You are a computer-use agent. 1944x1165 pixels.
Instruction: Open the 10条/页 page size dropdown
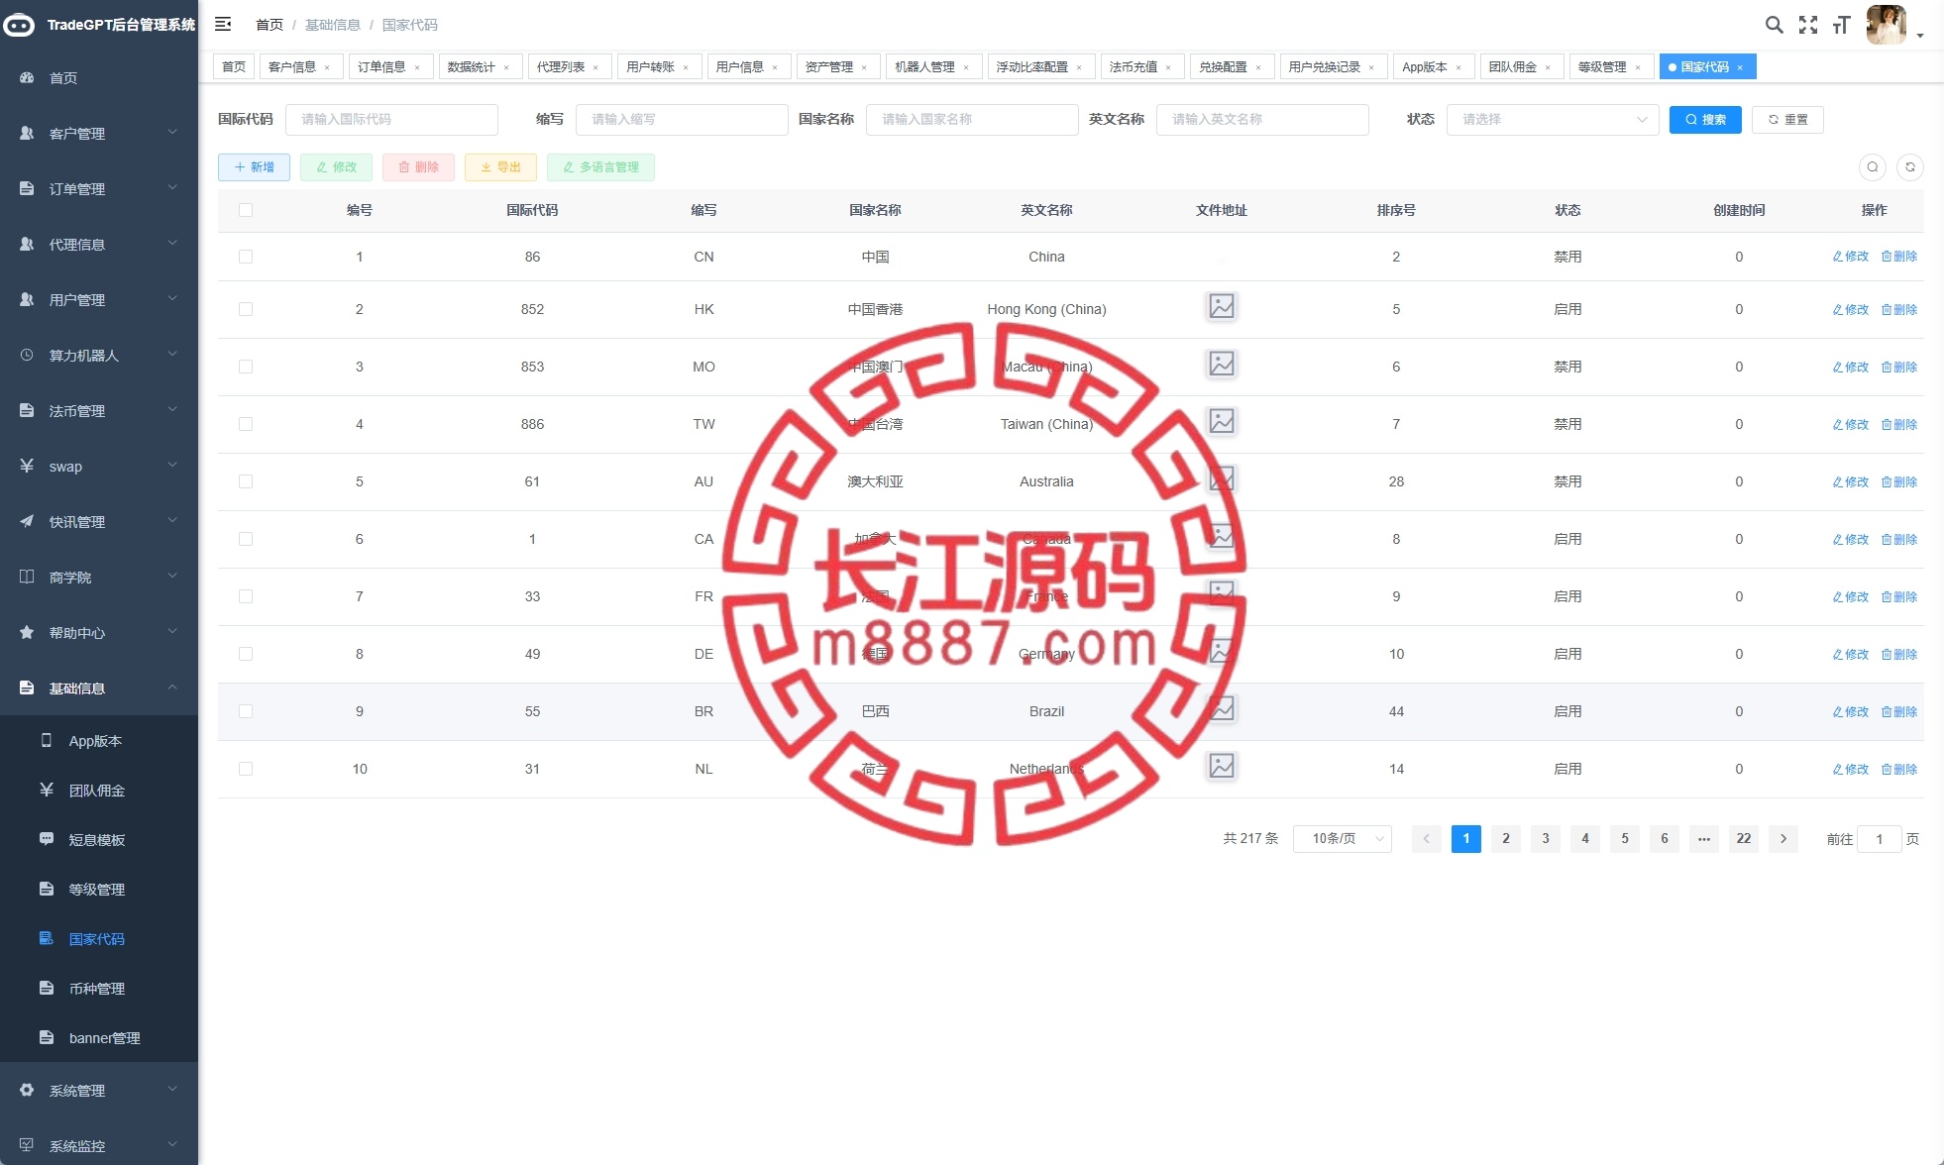(1343, 839)
